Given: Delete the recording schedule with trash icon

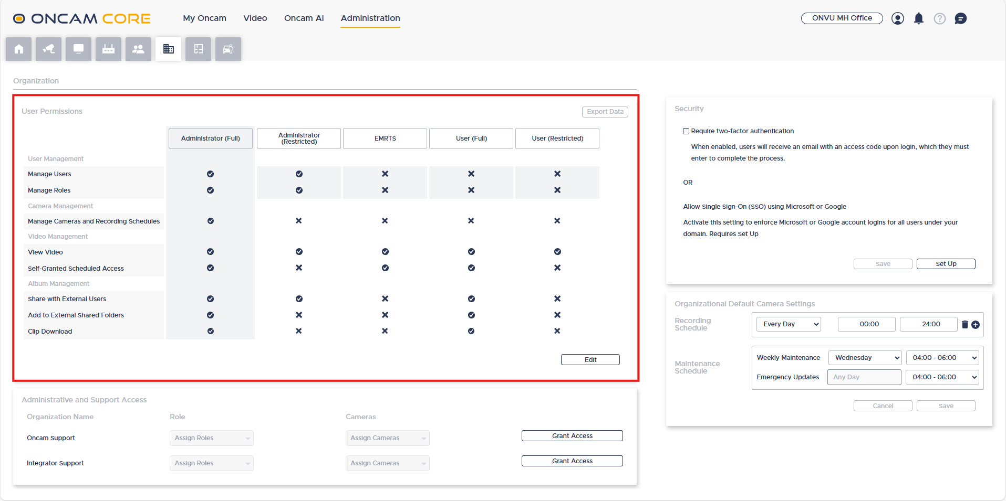Looking at the screenshot, I should click(965, 324).
